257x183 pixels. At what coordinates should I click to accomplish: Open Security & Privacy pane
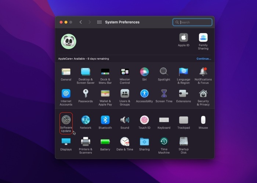(x=203, y=98)
